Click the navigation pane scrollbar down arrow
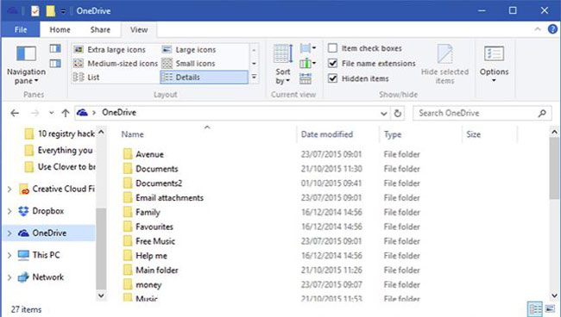 coord(101,295)
